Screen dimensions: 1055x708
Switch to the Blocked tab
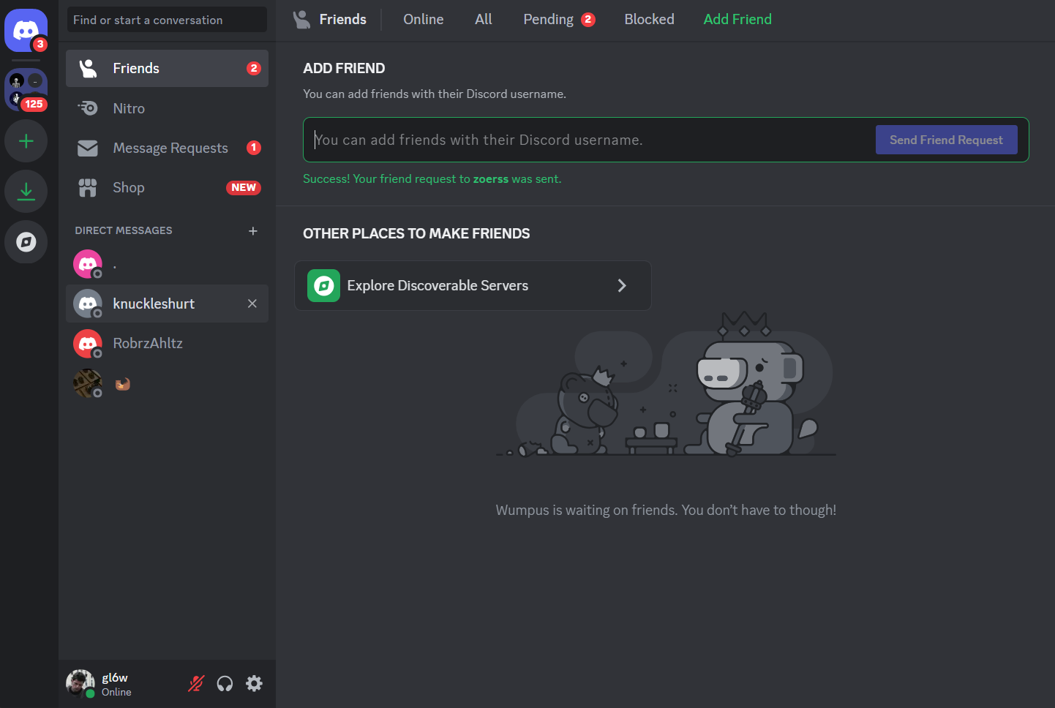[x=650, y=19]
